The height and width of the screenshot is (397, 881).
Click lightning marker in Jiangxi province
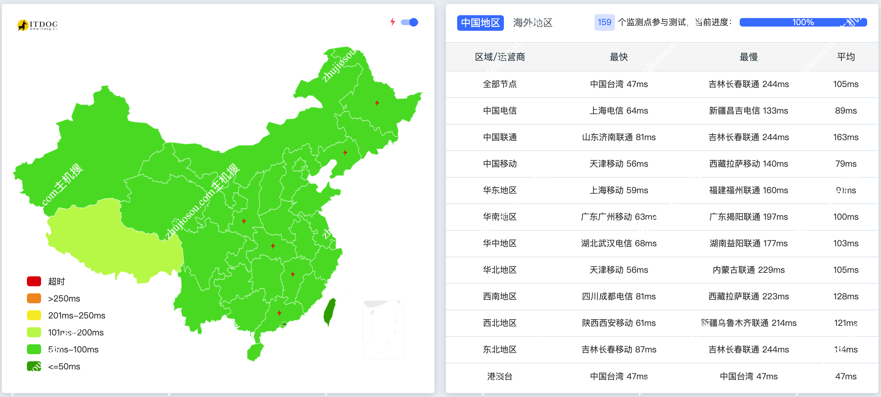(293, 274)
